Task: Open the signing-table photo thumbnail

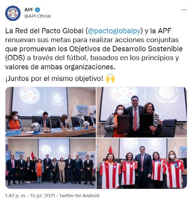Action: (x=51, y=112)
